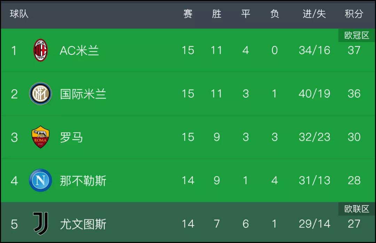The image size is (376, 243).
Task: Click the Napoli club crest
Action: 40,180
